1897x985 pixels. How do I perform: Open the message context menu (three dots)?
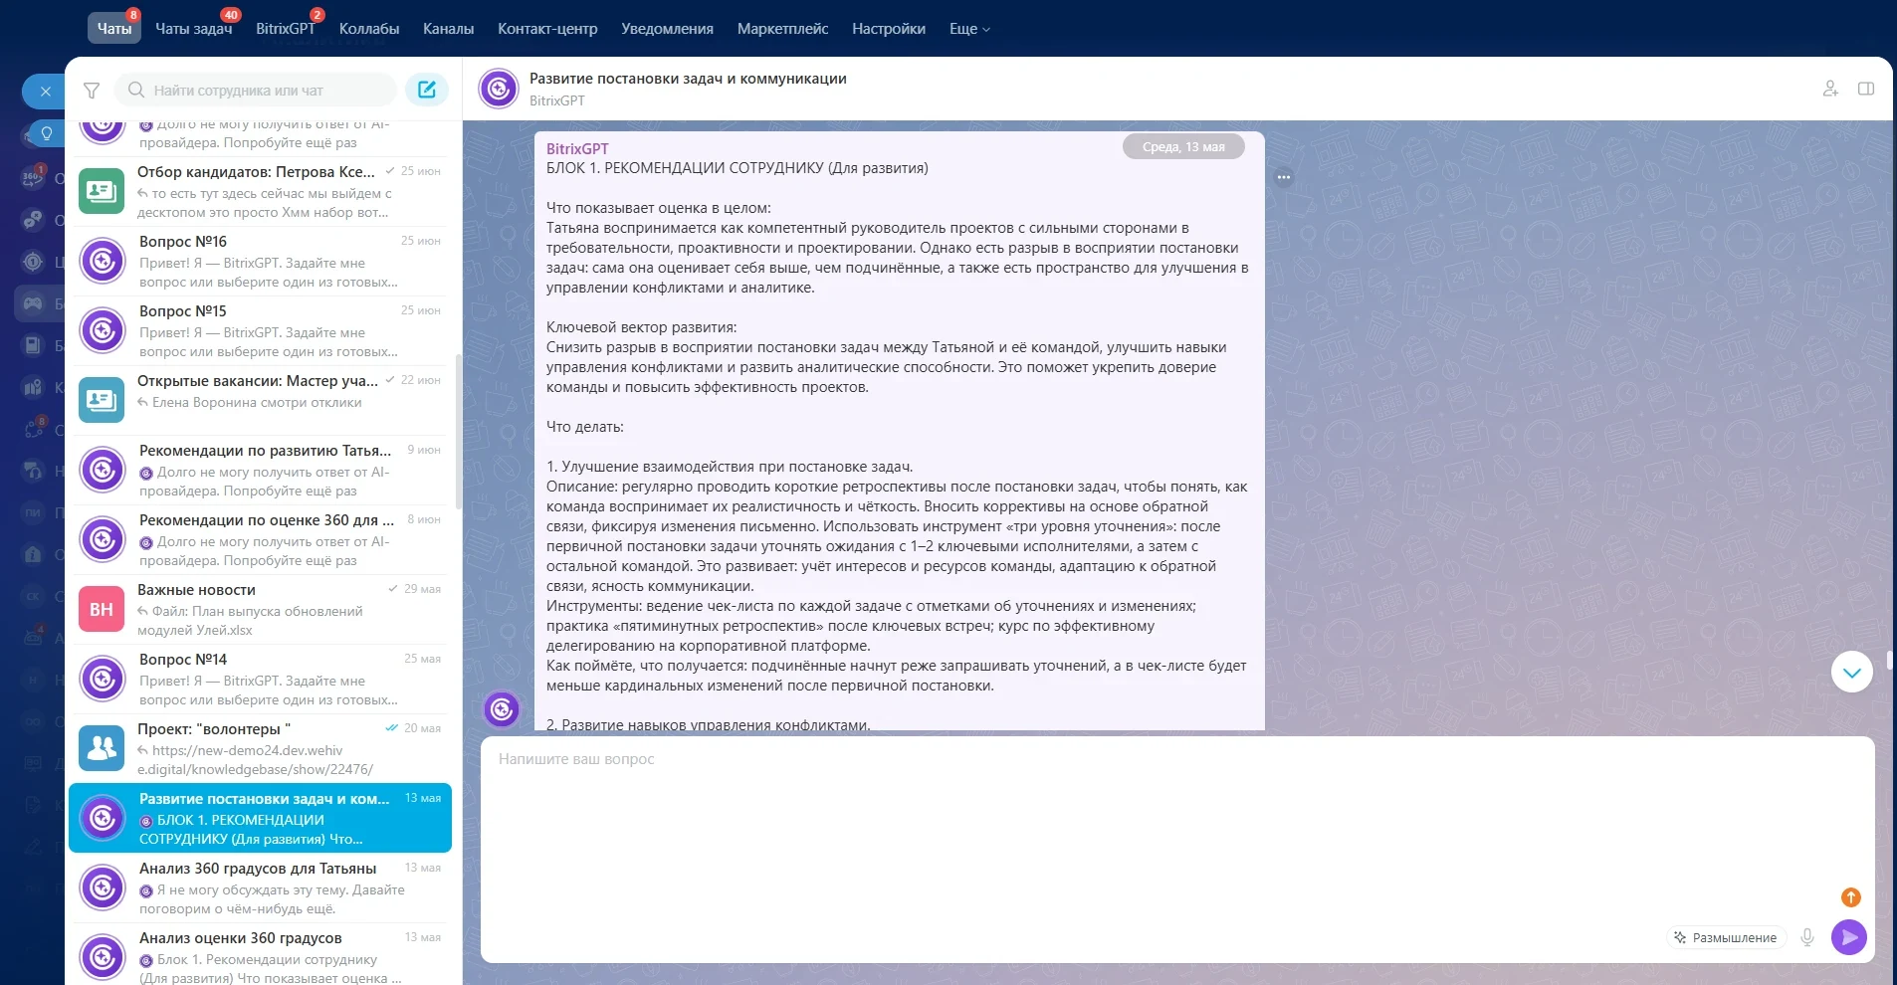click(x=1284, y=177)
